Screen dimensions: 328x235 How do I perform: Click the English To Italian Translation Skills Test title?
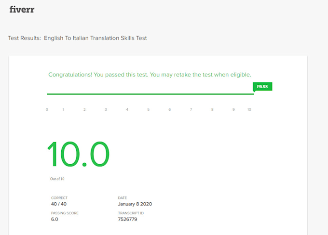pos(95,38)
